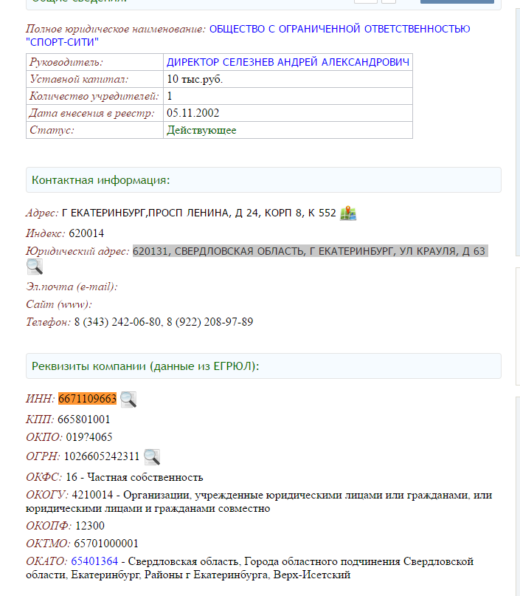This screenshot has width=520, height=596.
Task: Click the status cell Действующее
Action: point(288,130)
